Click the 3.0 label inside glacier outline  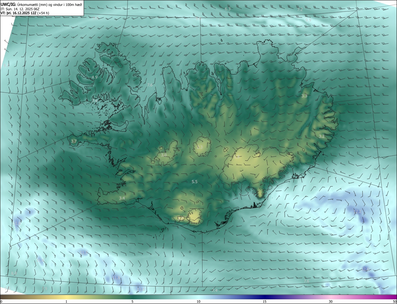coord(164,155)
